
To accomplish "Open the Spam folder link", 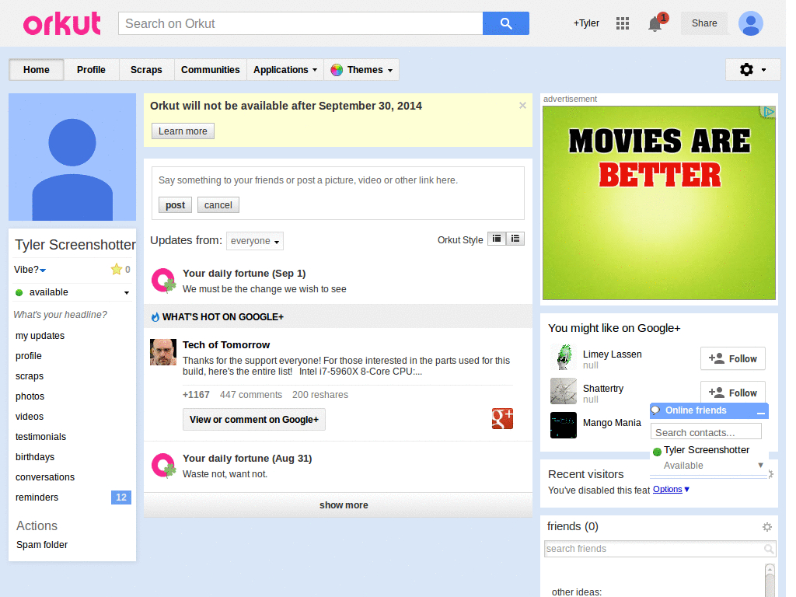I will pos(42,545).
